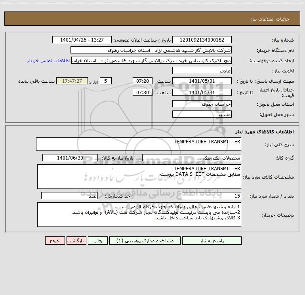The image size is (305, 295).
Task: Click the 'چاپ' print button
Action: [98, 241]
